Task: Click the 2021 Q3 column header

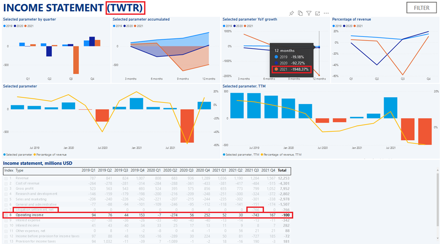Action: [x=252, y=171]
